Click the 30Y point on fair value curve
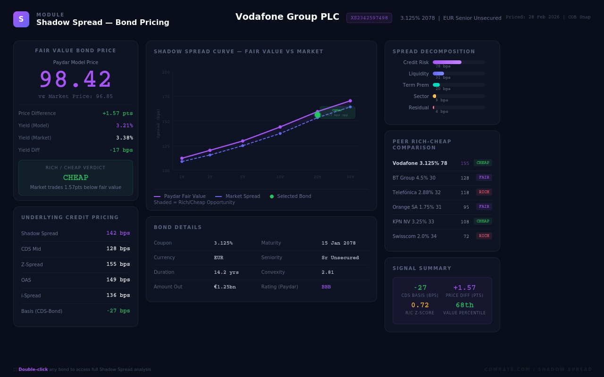This screenshot has width=604, height=377. 350,101
